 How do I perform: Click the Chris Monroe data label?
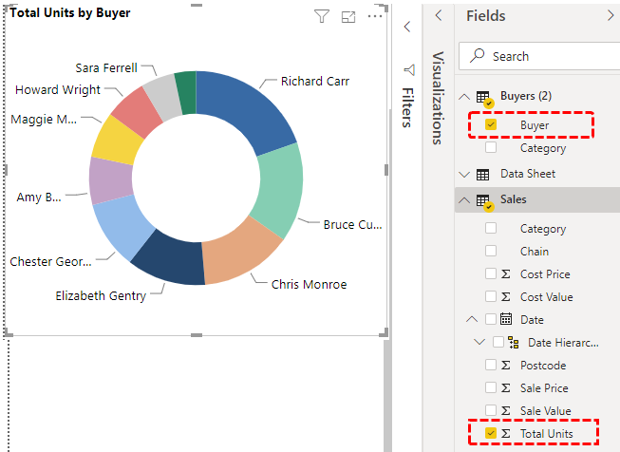pos(309,284)
